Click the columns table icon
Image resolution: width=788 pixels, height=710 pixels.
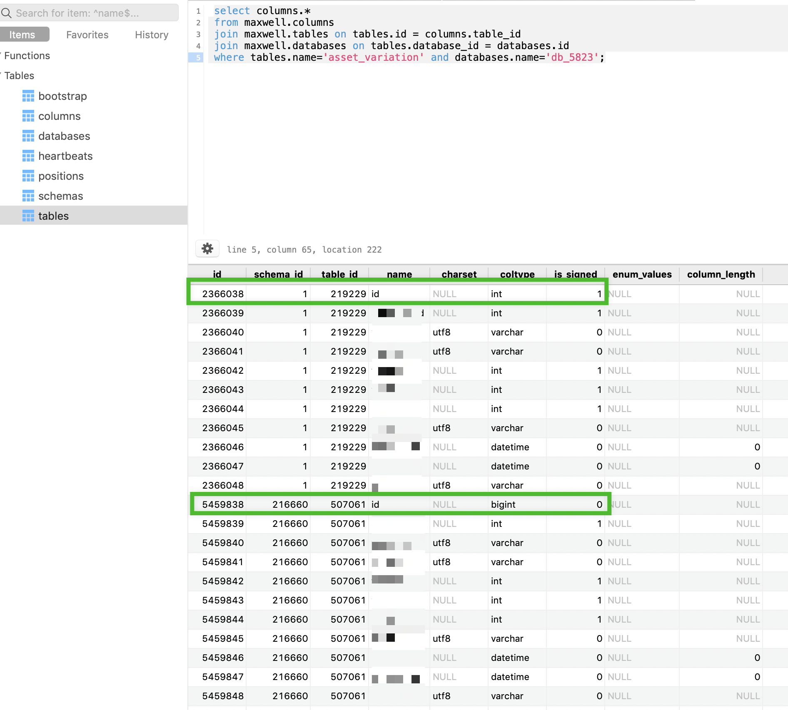(x=28, y=116)
